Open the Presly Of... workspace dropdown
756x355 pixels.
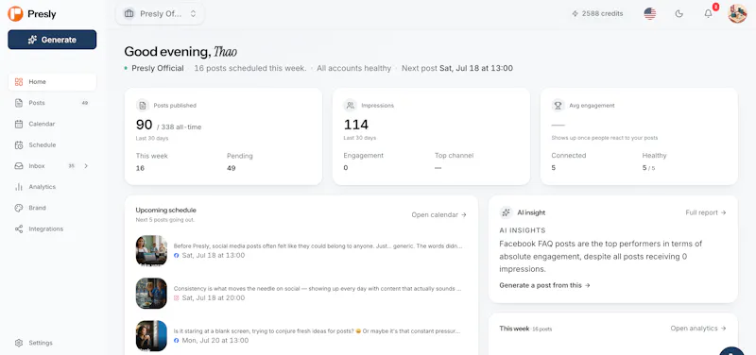click(x=160, y=13)
